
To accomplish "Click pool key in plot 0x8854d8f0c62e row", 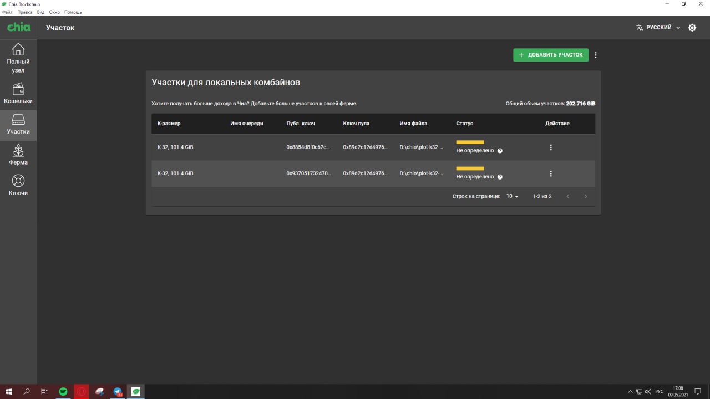I will tap(365, 147).
